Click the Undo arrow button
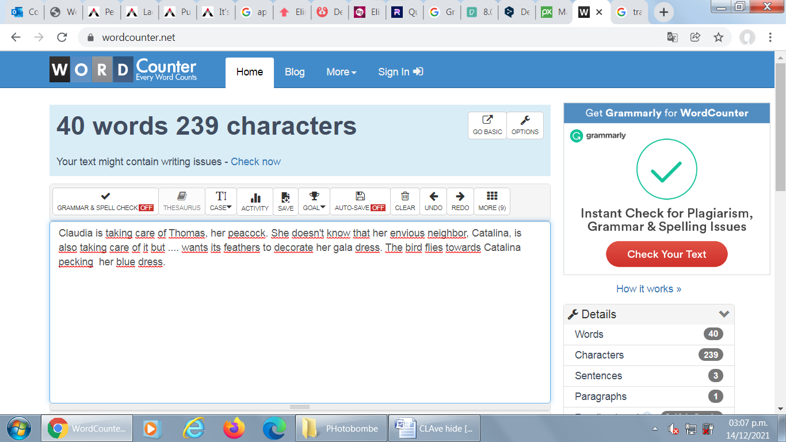Image resolution: width=786 pixels, height=442 pixels. (x=433, y=201)
